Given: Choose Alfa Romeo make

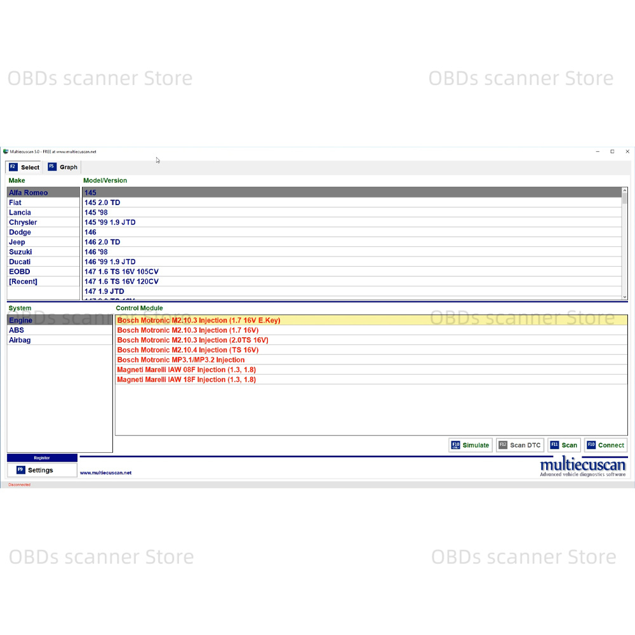Looking at the screenshot, I should pyautogui.click(x=43, y=192).
